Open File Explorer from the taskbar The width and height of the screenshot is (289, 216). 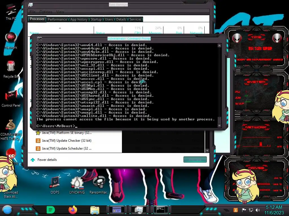click(x=95, y=210)
